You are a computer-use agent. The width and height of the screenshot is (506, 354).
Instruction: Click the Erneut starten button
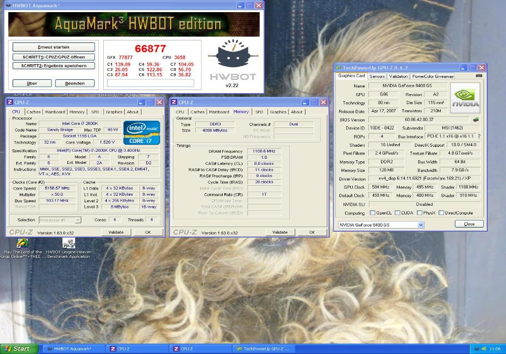pyautogui.click(x=54, y=47)
